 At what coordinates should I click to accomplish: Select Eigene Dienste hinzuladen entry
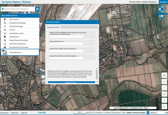pos(20,40)
